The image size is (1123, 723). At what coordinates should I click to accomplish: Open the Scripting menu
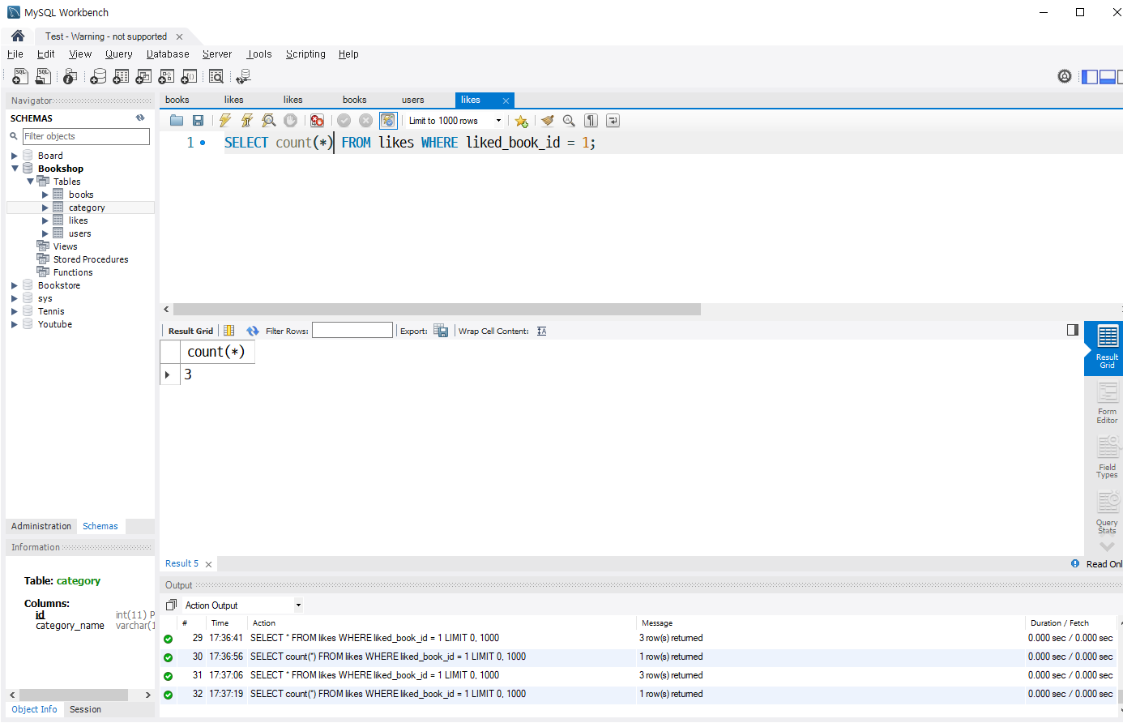pos(305,54)
